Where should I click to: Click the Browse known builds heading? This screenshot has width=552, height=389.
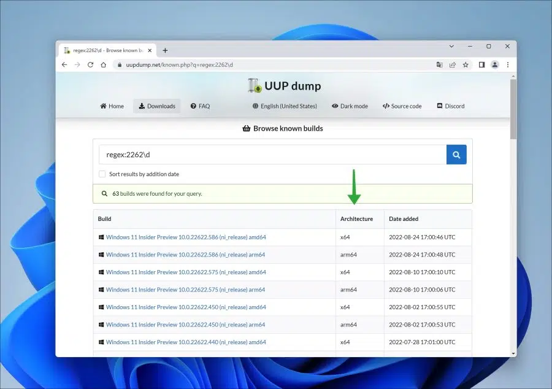283,128
